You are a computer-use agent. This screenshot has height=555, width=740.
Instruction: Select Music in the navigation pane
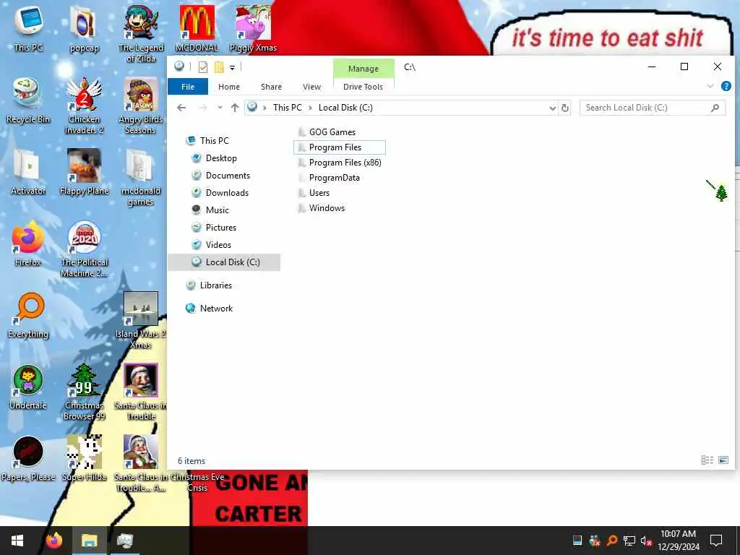click(x=217, y=210)
